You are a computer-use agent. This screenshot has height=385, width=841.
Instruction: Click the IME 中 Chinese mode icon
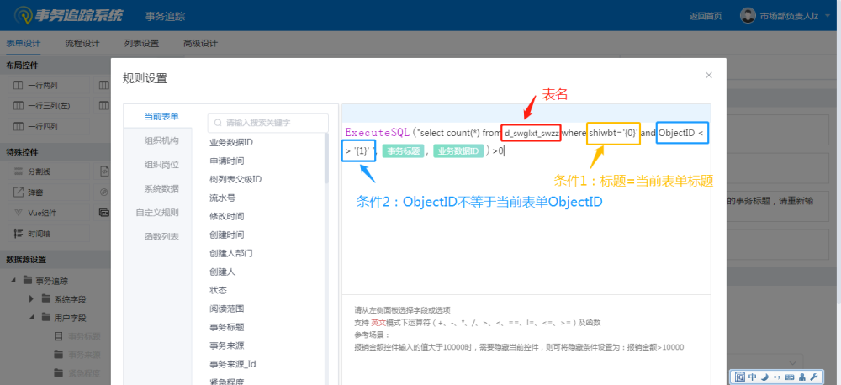(752, 377)
